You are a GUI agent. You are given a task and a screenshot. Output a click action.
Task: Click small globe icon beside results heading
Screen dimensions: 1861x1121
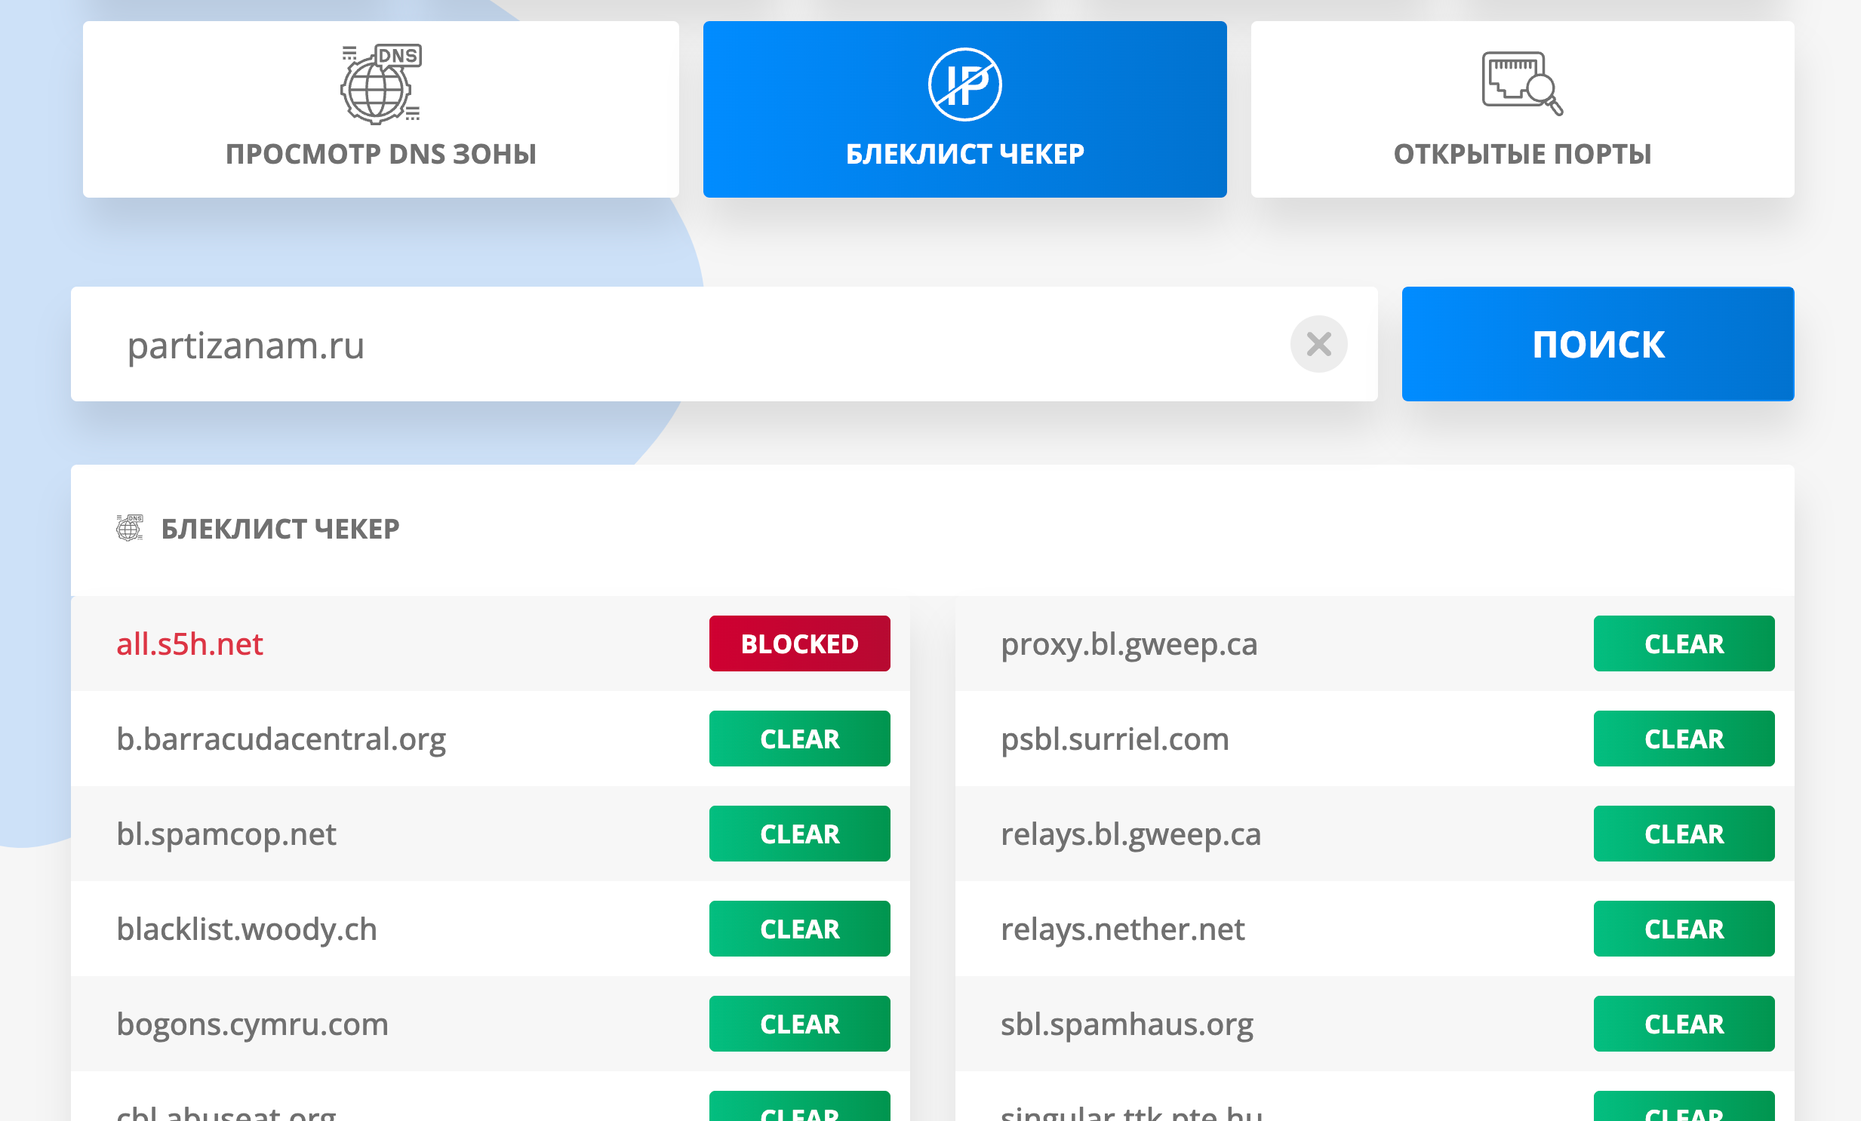pos(129,527)
